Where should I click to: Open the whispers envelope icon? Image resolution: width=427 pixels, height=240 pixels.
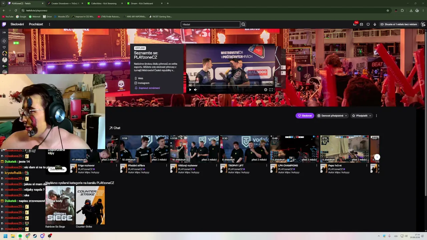(361, 24)
